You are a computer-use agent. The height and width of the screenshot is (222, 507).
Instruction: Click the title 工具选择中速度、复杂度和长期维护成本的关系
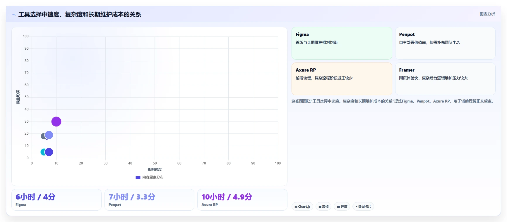pyautogui.click(x=80, y=15)
